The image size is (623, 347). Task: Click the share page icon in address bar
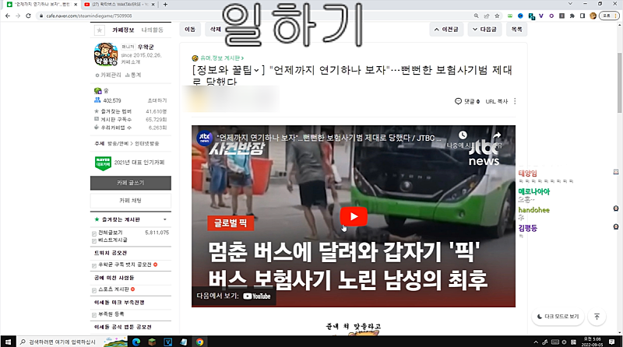pyautogui.click(x=486, y=16)
